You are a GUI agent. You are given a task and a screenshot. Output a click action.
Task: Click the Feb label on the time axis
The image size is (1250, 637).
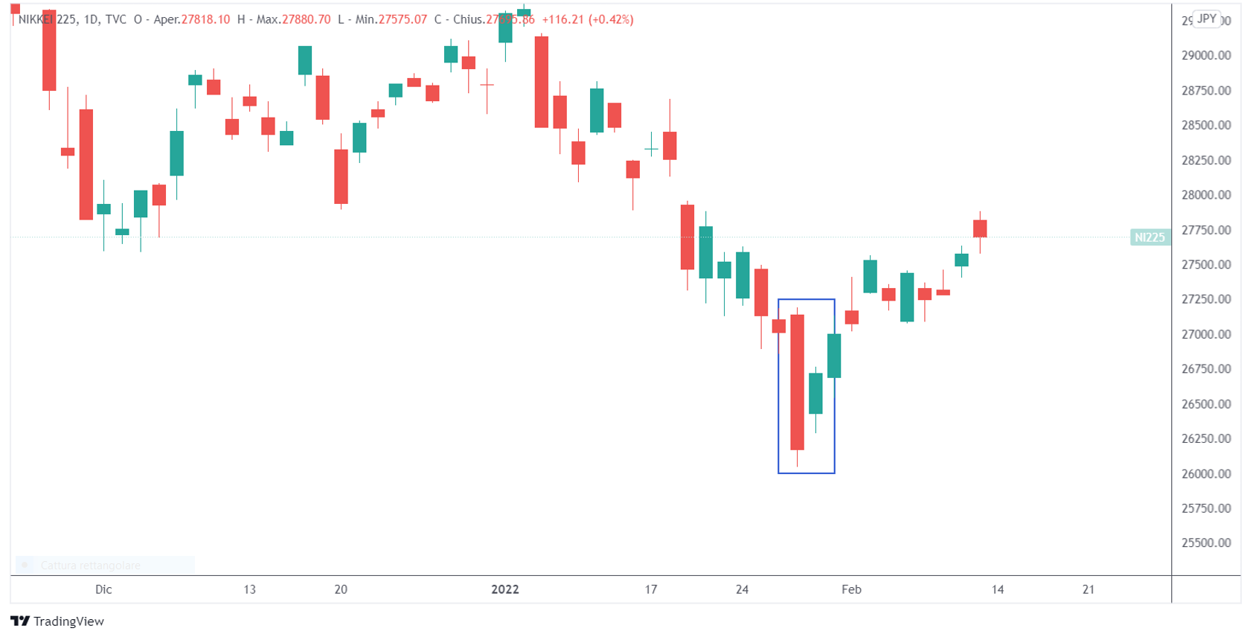coord(851,589)
